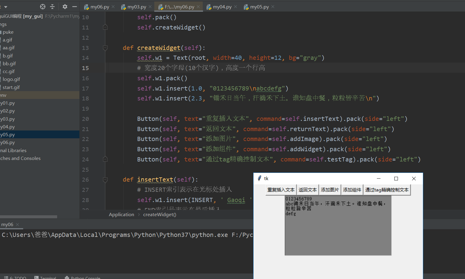465x279 pixels.
Task: Close the my05.py tab
Action: 273,7
